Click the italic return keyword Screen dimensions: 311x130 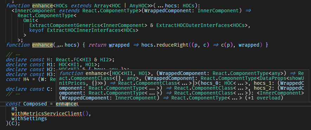pyautogui.click(x=97, y=45)
